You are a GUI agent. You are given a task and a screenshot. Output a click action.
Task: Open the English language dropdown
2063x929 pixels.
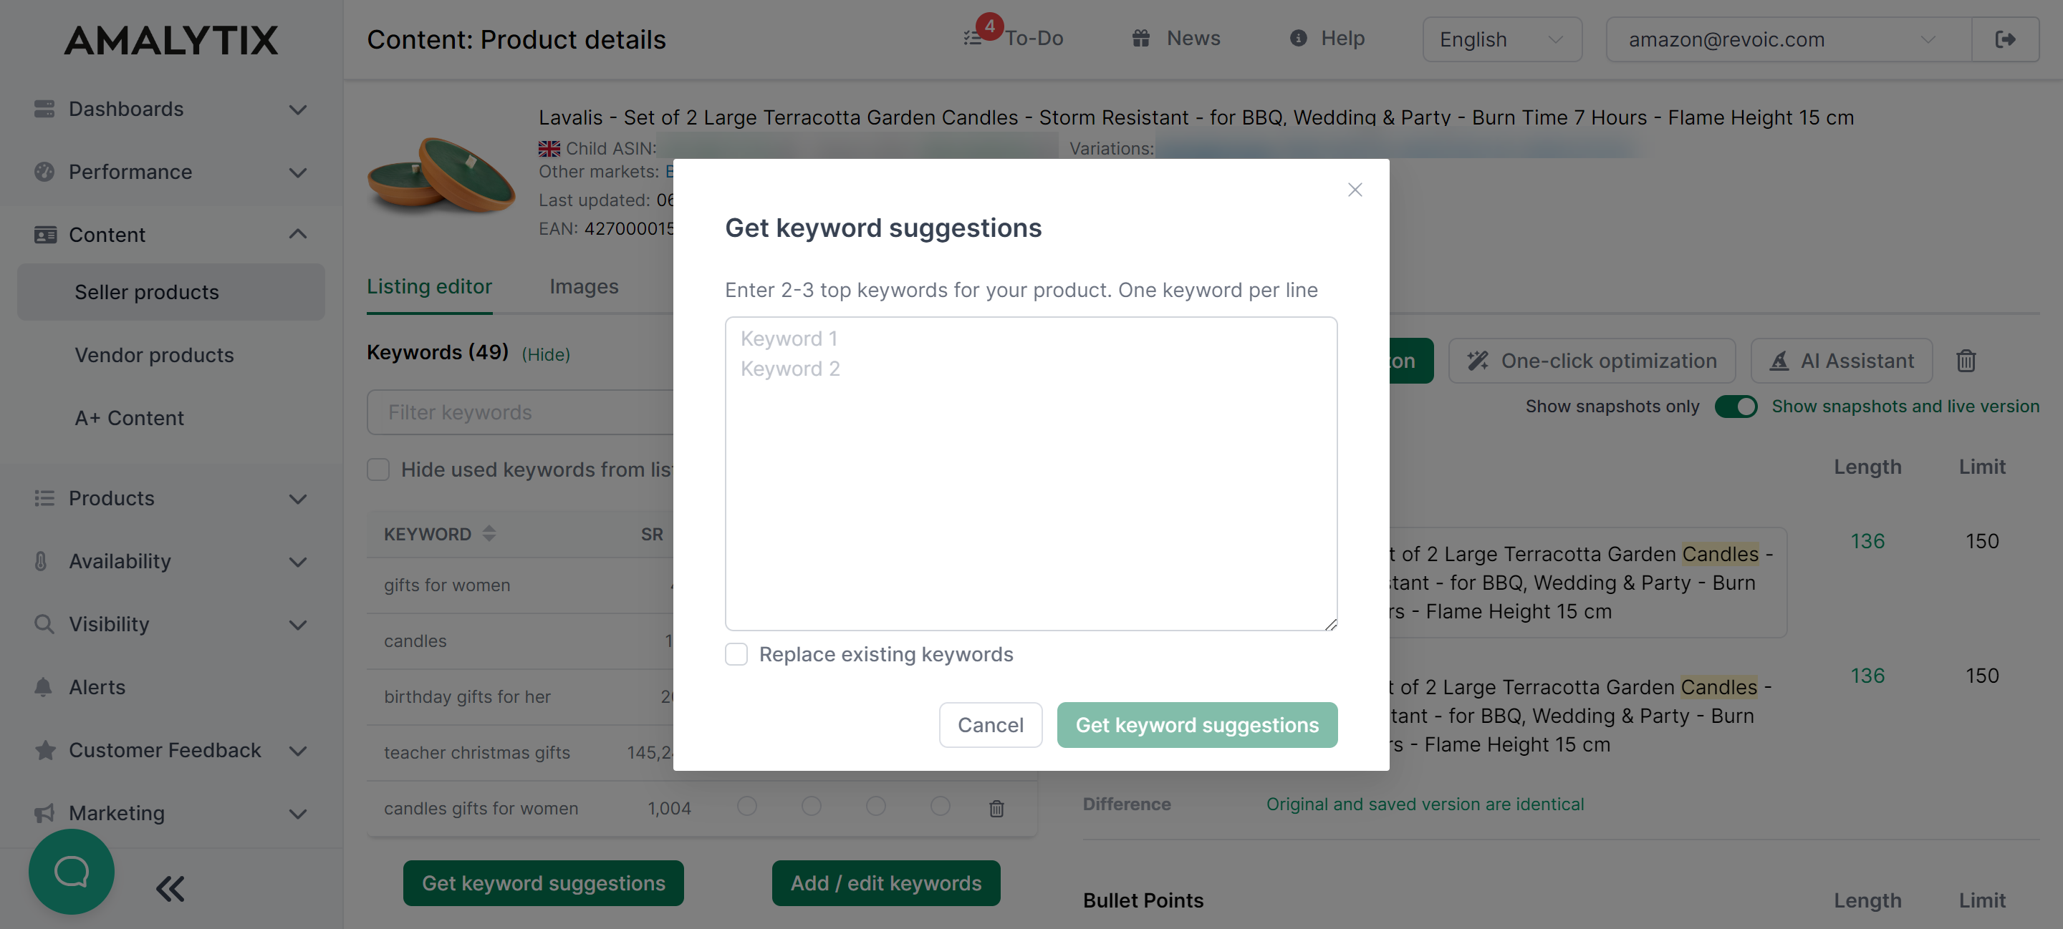pos(1501,39)
